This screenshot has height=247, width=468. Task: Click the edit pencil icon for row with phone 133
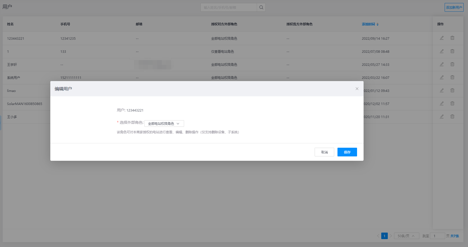442,51
